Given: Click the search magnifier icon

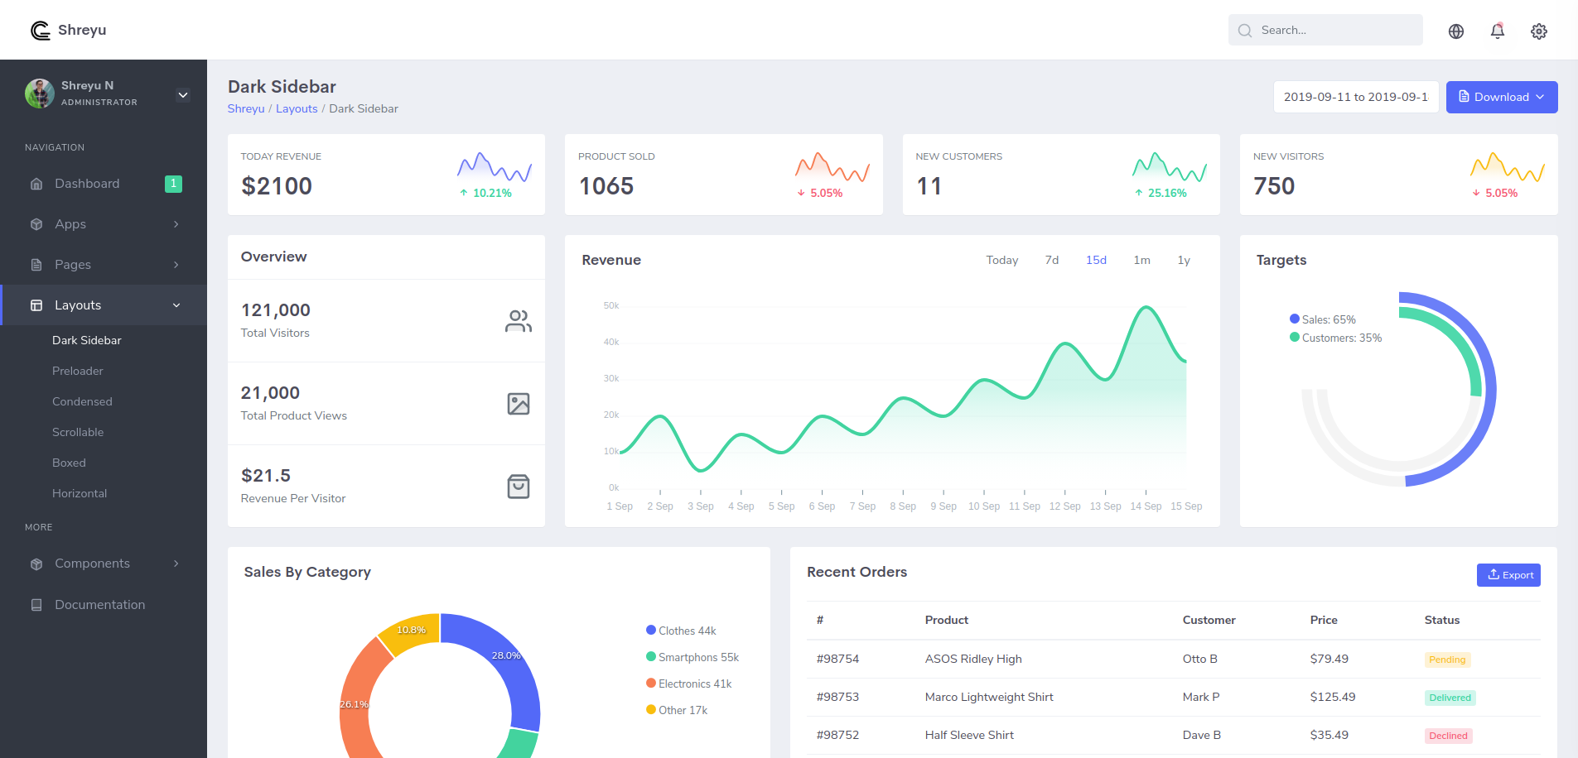Looking at the screenshot, I should tap(1245, 31).
